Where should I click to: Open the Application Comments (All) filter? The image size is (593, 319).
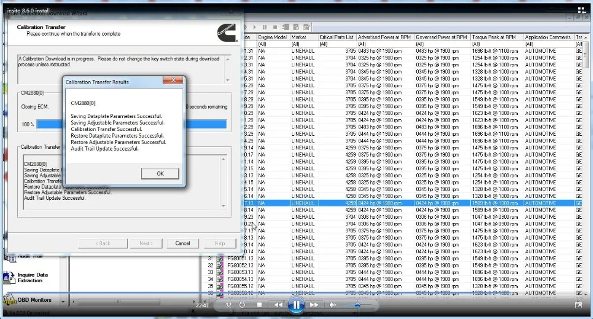[x=549, y=44]
